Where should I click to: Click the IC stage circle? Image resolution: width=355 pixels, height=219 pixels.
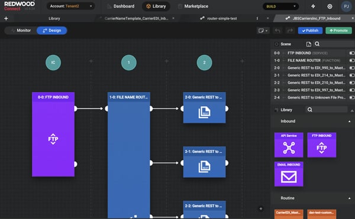53,63
